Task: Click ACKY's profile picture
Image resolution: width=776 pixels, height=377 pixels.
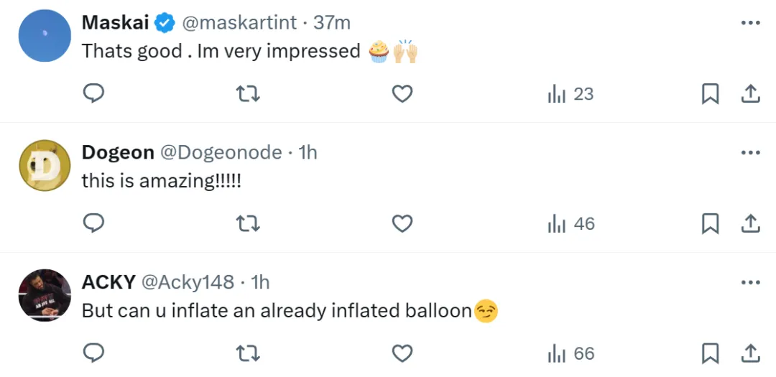Action: coord(45,295)
